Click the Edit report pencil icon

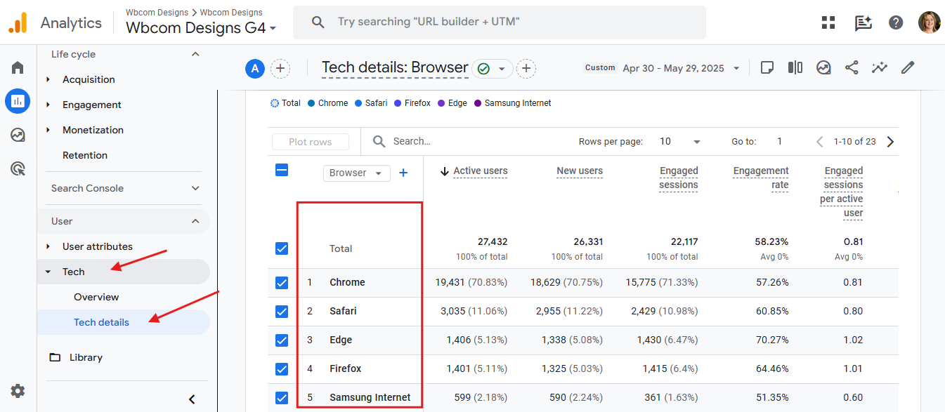[x=907, y=67]
